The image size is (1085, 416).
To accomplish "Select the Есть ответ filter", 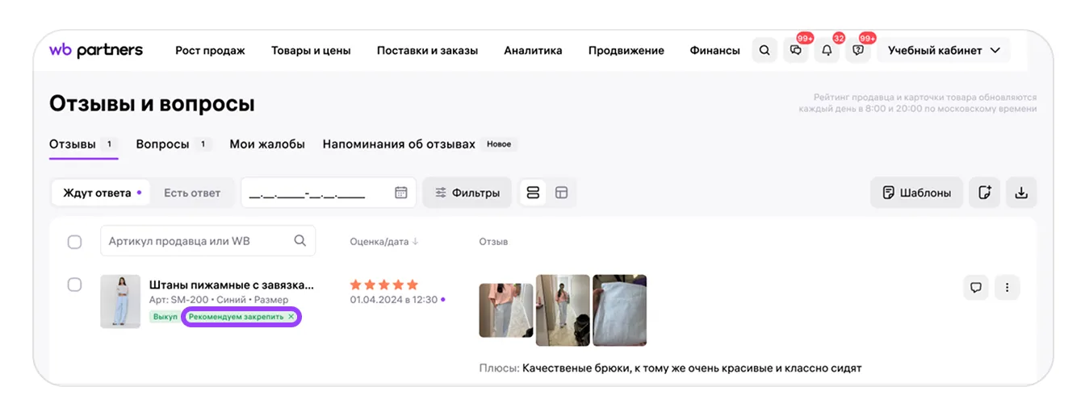I will pos(192,193).
